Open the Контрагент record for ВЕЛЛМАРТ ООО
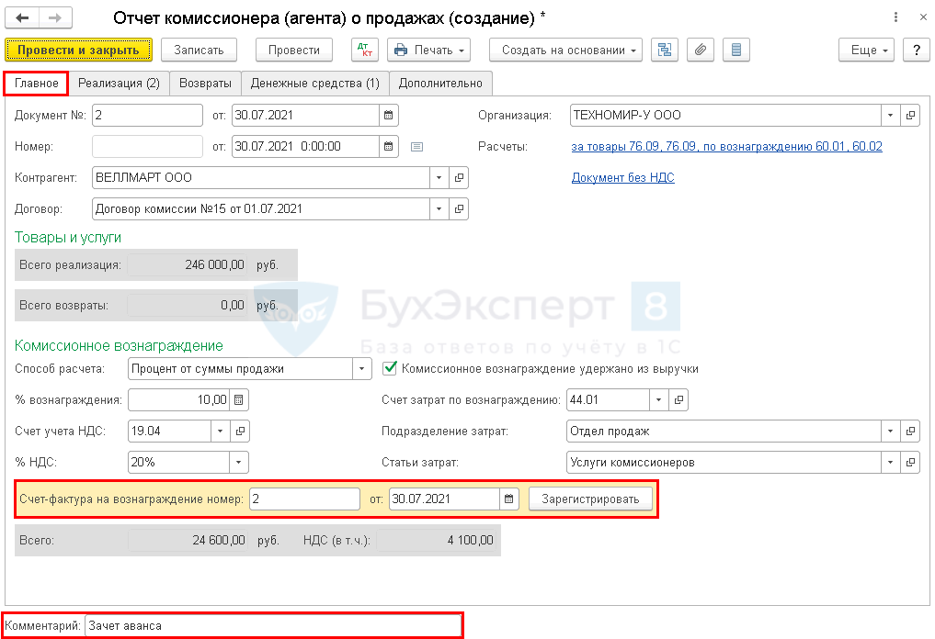Image resolution: width=935 pixels, height=639 pixels. [459, 177]
